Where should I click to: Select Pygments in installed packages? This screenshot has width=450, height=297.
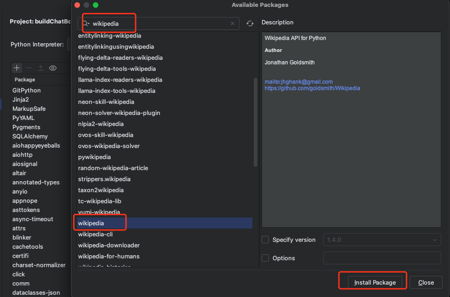point(26,127)
